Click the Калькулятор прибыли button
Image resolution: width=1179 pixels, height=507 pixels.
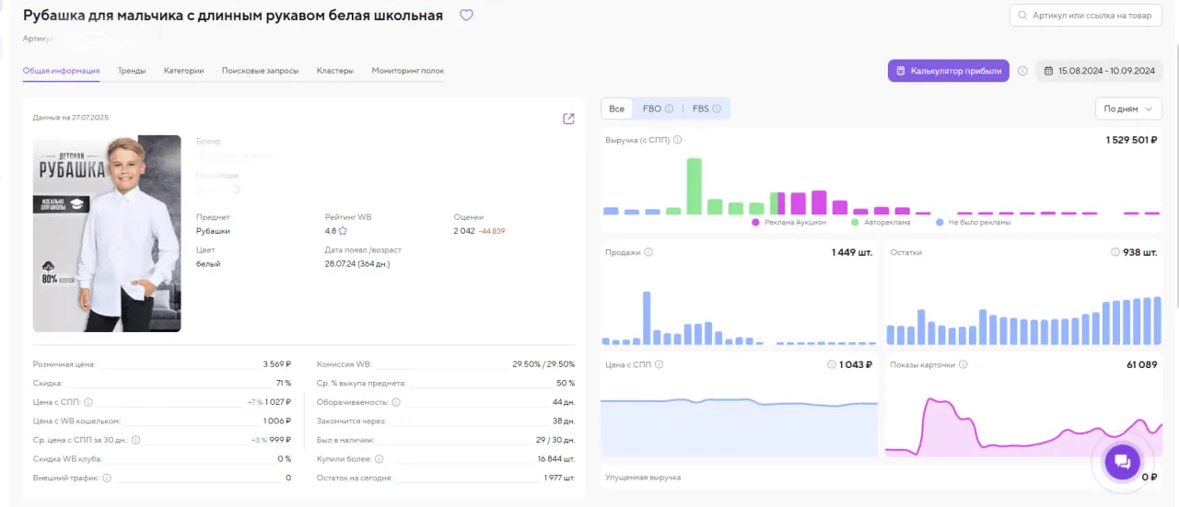coord(948,71)
